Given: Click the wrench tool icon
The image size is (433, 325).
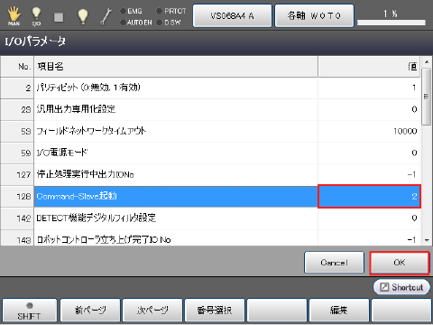Looking at the screenshot, I should [x=106, y=16].
